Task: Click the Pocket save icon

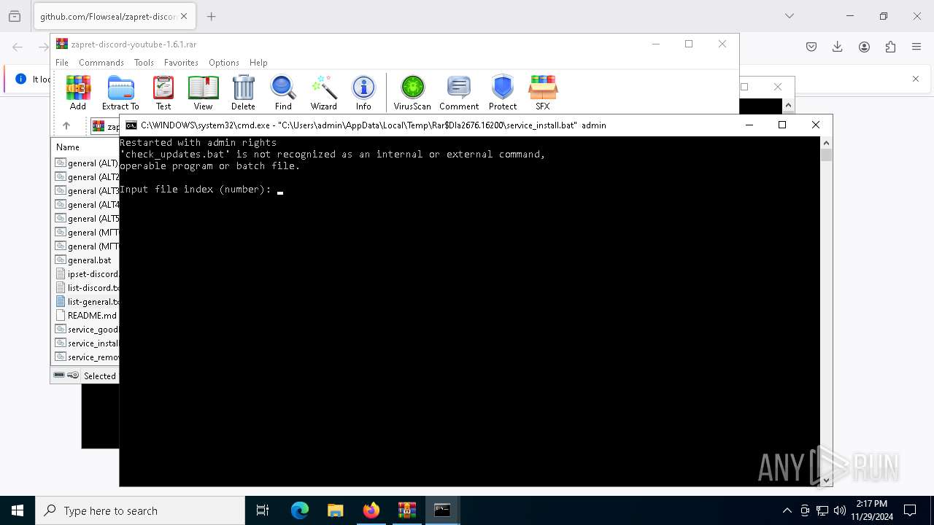Action: (811, 47)
